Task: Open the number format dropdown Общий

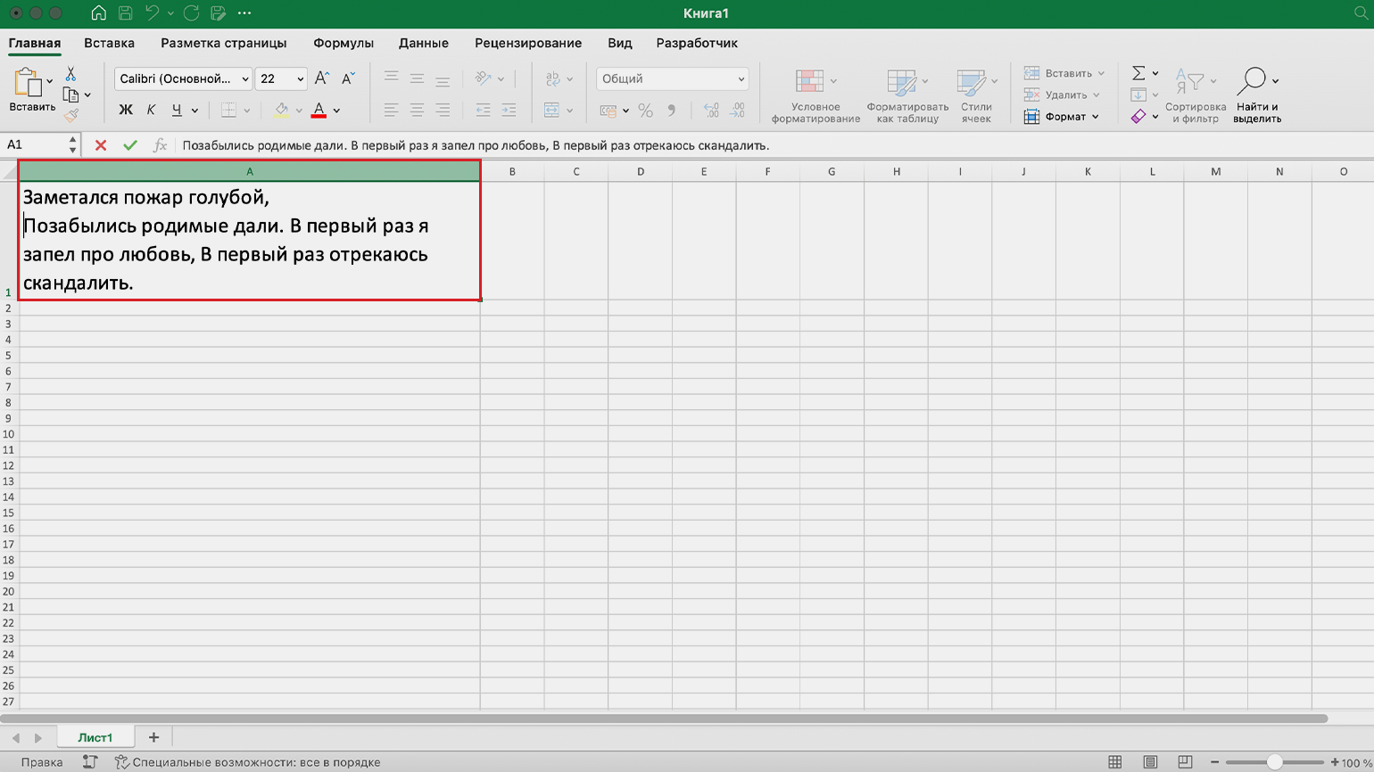Action: tap(672, 78)
